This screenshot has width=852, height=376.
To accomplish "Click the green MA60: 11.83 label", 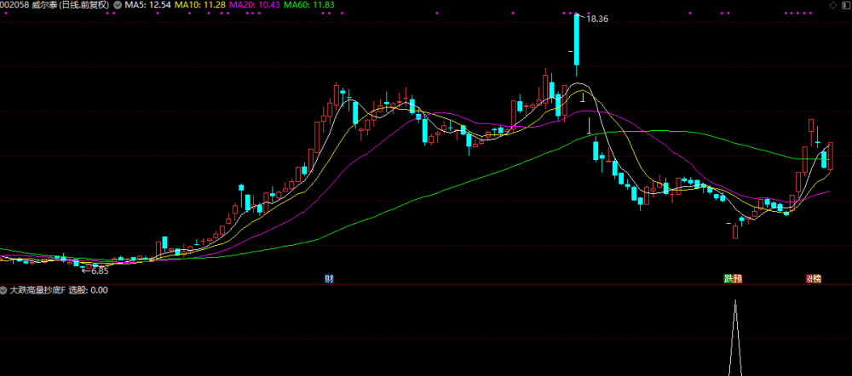I will tap(308, 5).
